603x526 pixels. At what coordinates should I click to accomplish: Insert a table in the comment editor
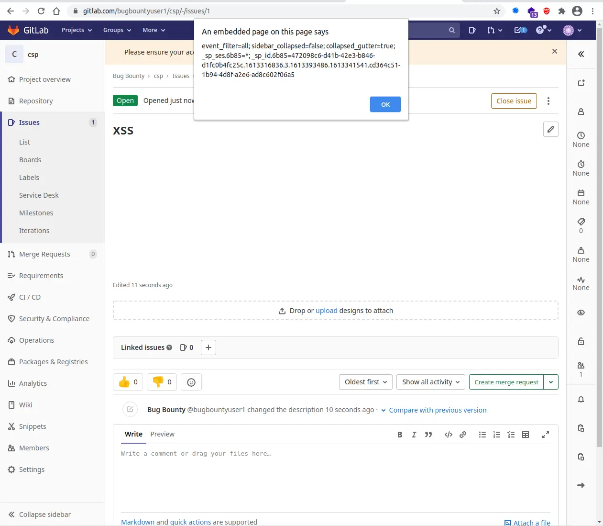click(526, 435)
